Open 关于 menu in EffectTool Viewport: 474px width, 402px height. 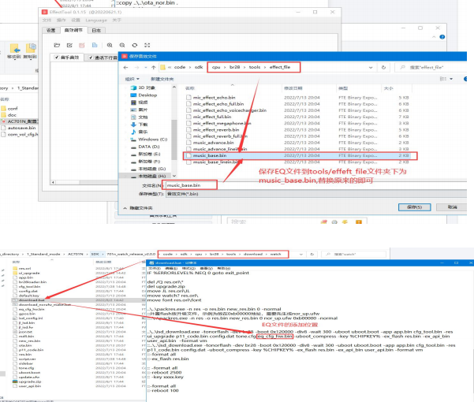(x=117, y=20)
